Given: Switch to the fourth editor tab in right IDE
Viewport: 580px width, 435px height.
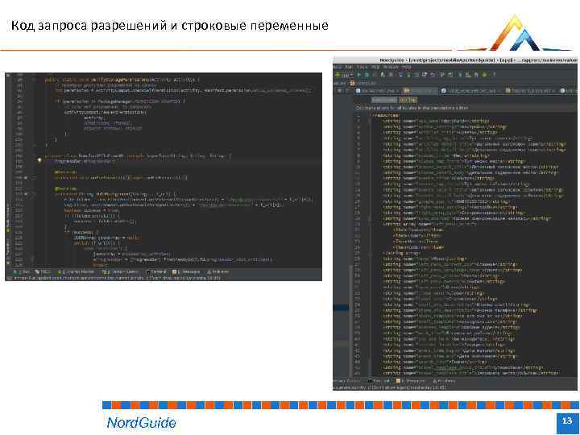Looking at the screenshot, I should pos(531,91).
